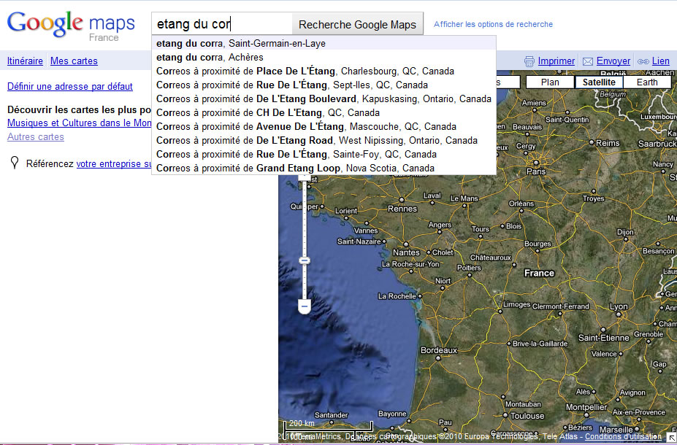This screenshot has width=677, height=445.
Task: Click the La Rochelle label on the map
Action: pyautogui.click(x=397, y=296)
